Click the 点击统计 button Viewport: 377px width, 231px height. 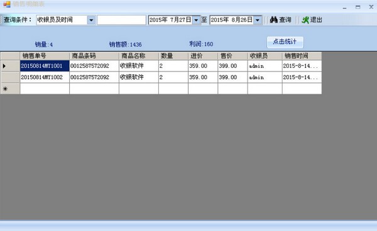tap(285, 42)
